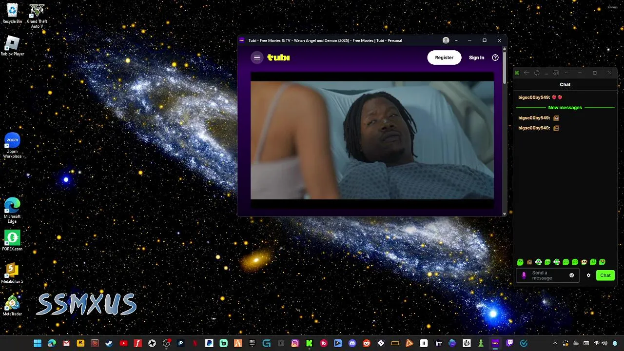
Task: Open the three-dot menu in chat window
Action: coord(566,73)
